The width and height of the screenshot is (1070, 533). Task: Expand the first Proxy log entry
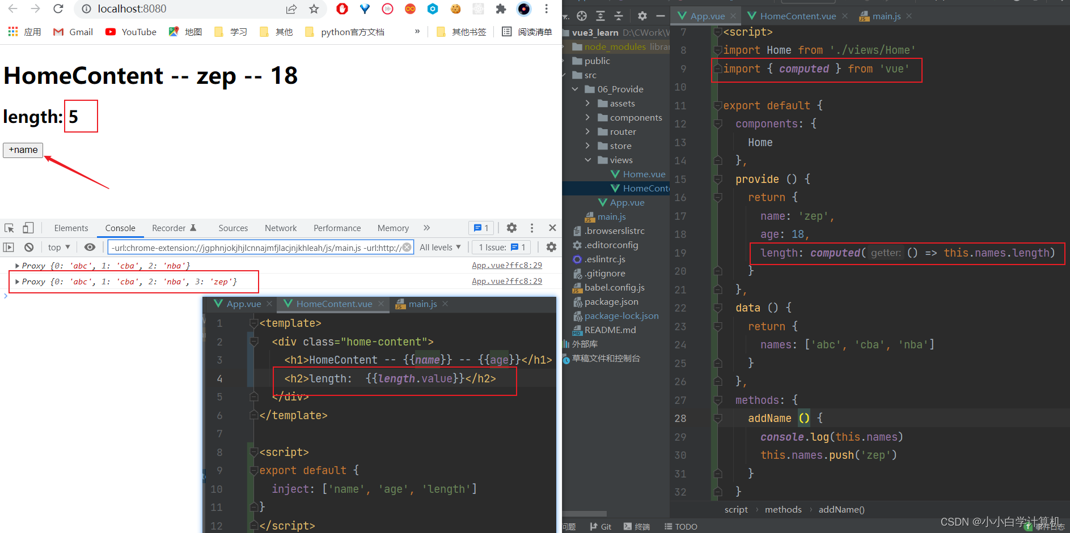click(17, 266)
